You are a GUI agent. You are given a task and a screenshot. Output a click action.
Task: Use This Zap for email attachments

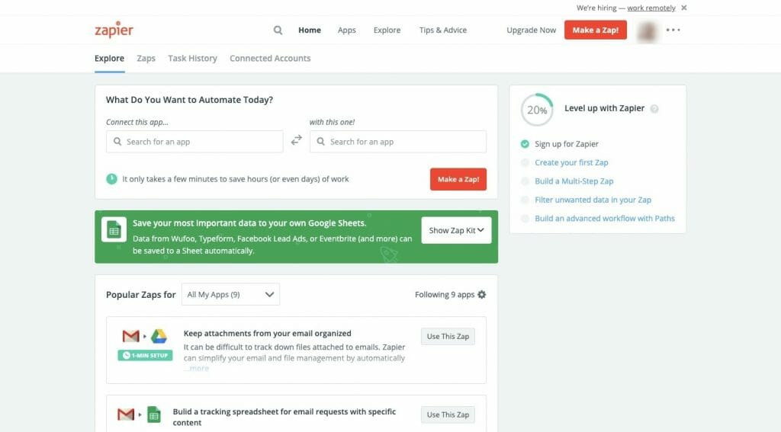[448, 337]
